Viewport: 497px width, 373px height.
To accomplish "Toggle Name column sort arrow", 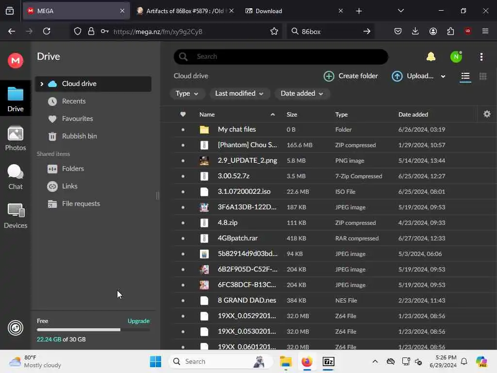I will point(273,115).
